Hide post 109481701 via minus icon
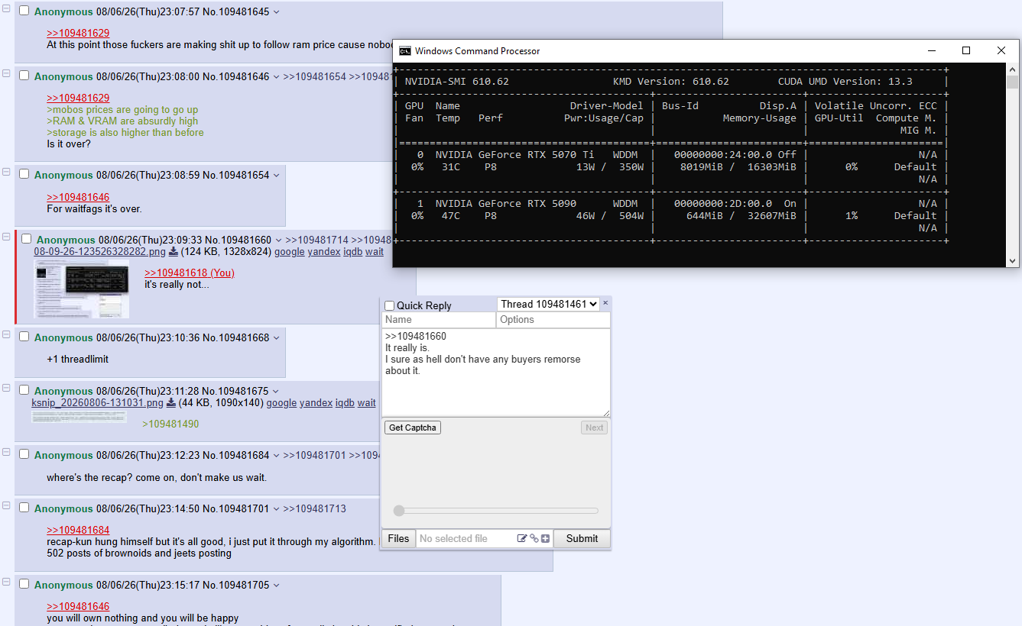This screenshot has width=1022, height=626. pos(6,505)
